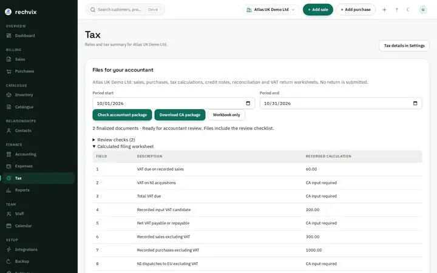Click the search magnifier icon
The height and width of the screenshot is (273, 437).
tap(93, 10)
